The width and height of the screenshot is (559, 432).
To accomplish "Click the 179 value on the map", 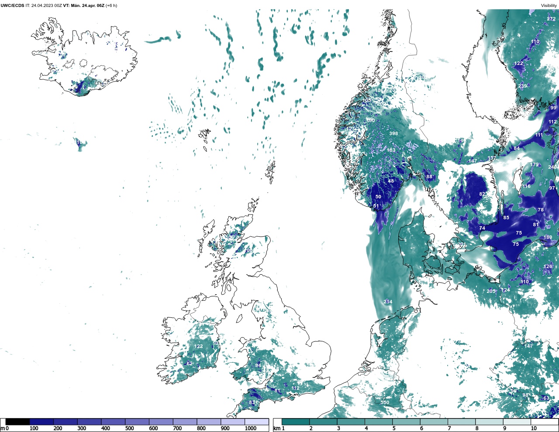I will point(535,164).
